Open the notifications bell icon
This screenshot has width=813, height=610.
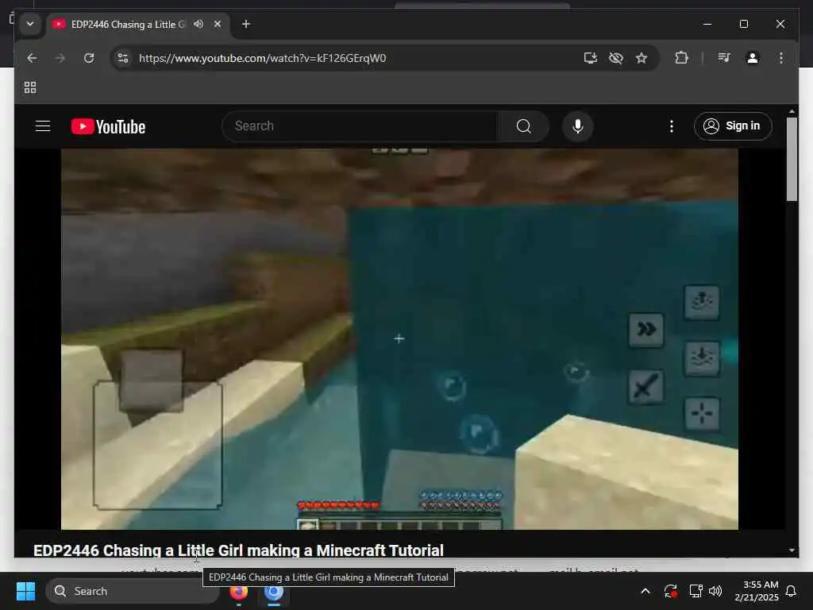pos(792,591)
